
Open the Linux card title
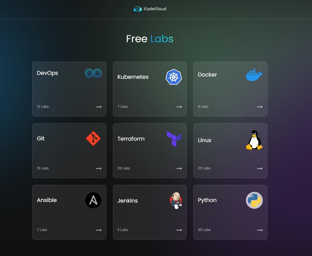coord(205,140)
